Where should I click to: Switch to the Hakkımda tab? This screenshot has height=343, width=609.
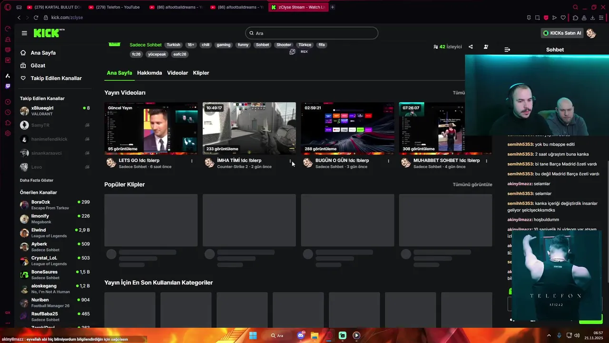149,73
